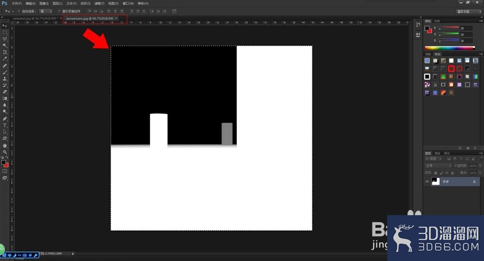Select the History Brush tool
Image resolution: width=484 pixels, height=261 pixels.
5,85
